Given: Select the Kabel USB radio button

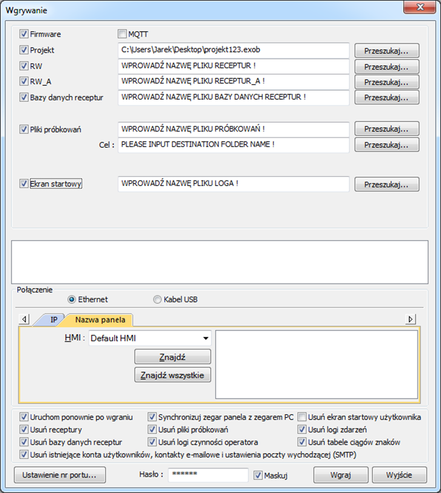Looking at the screenshot, I should point(157,299).
